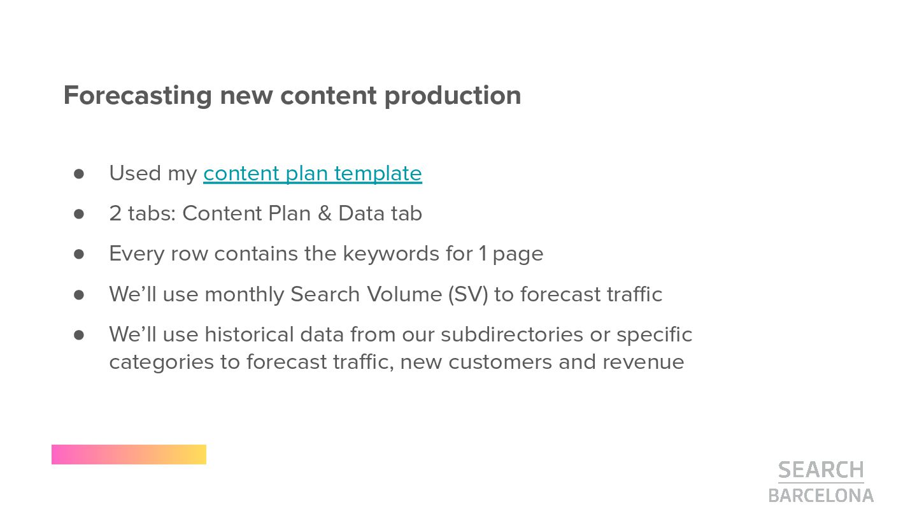Select the '2 tabs: Content Plan & Data tab' line
Viewport: 917px width, 516px height.
pyautogui.click(x=265, y=213)
